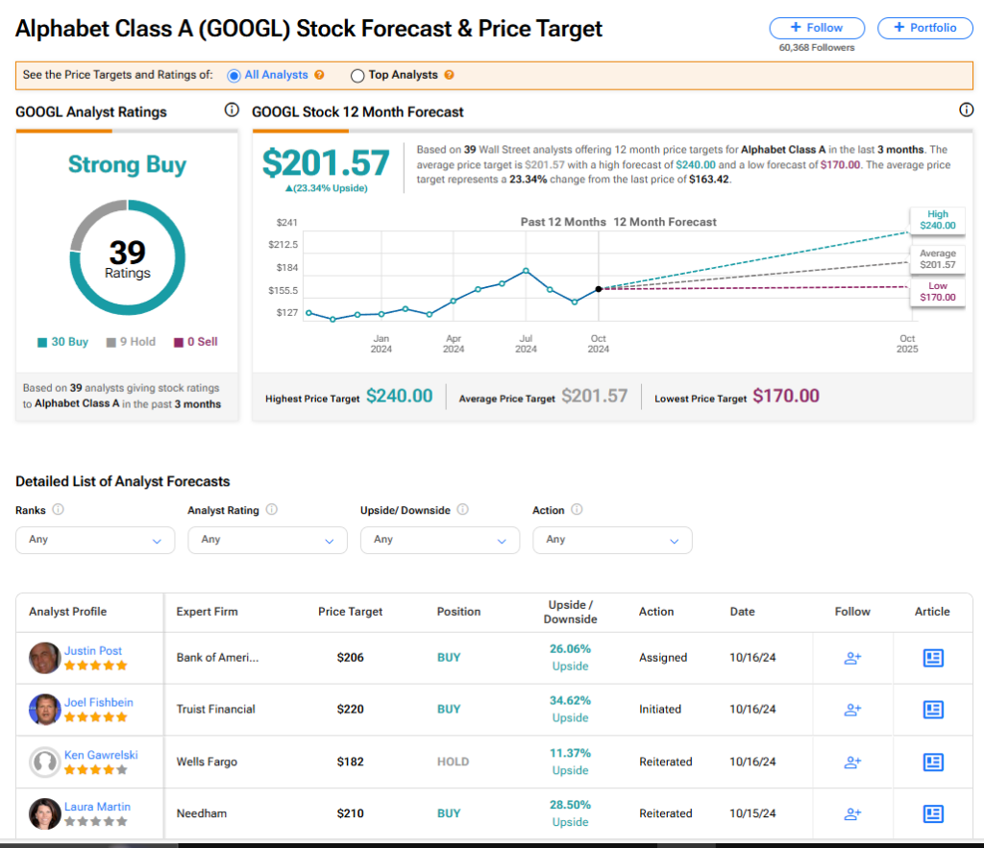Screen dimensions: 984x848
Task: Click info icon next to Upside/Downside filter
Action: [463, 510]
